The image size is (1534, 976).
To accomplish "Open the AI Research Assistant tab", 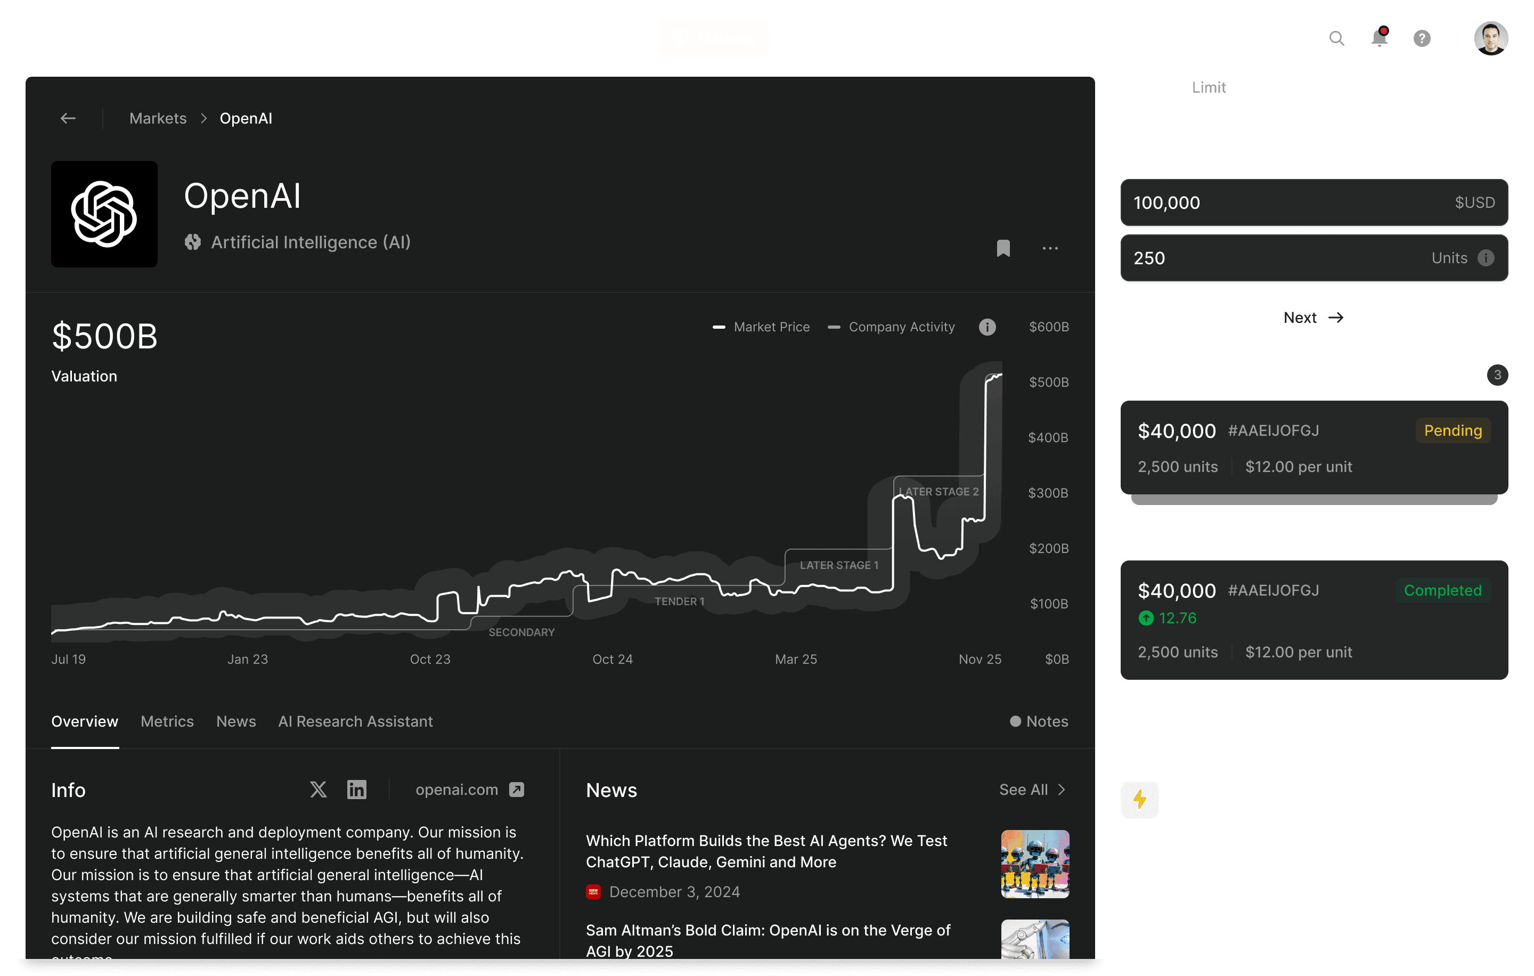I will [355, 721].
